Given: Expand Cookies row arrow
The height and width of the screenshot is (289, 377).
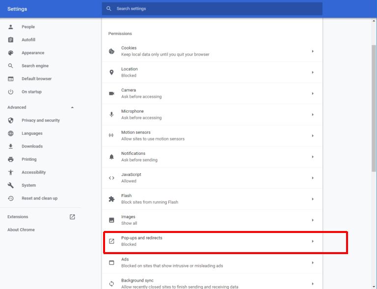Looking at the screenshot, I should pos(313,51).
